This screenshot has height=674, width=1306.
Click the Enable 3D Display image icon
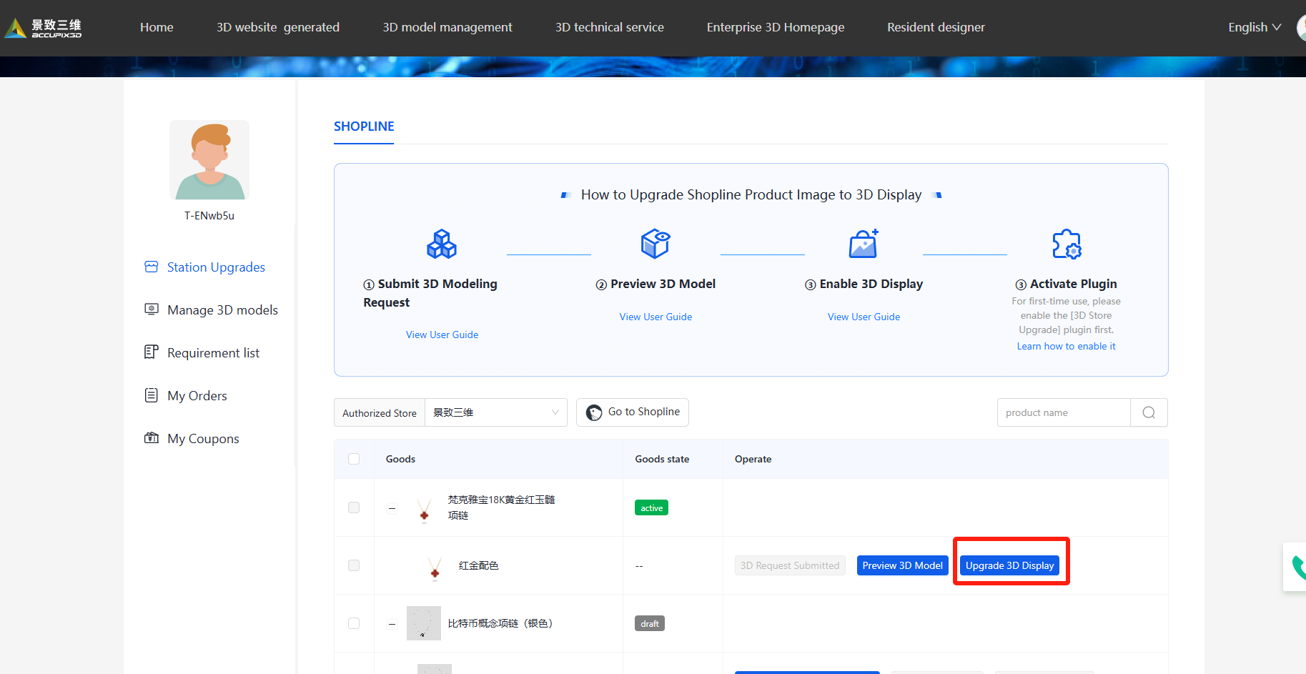point(864,244)
